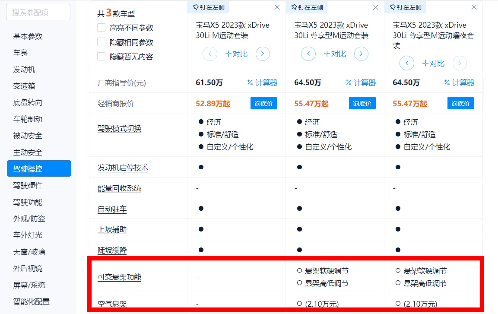Open 计算器 for the third column model
The height and width of the screenshot is (314, 498).
click(x=459, y=83)
